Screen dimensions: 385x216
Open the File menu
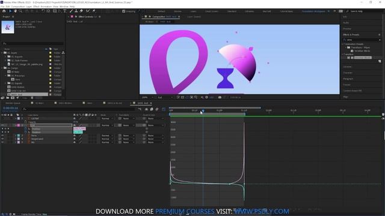[2, 7]
